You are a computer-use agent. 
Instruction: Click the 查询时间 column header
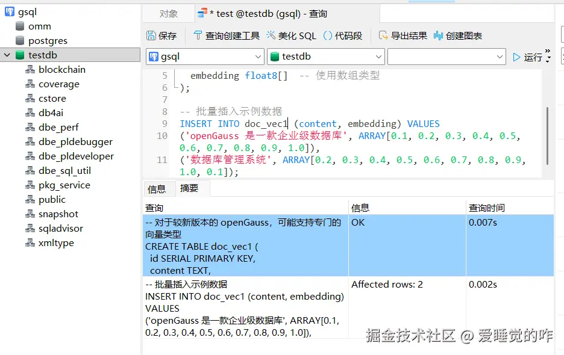tap(510, 208)
